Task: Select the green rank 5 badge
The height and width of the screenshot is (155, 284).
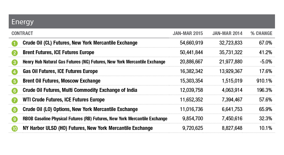Action: point(15,81)
